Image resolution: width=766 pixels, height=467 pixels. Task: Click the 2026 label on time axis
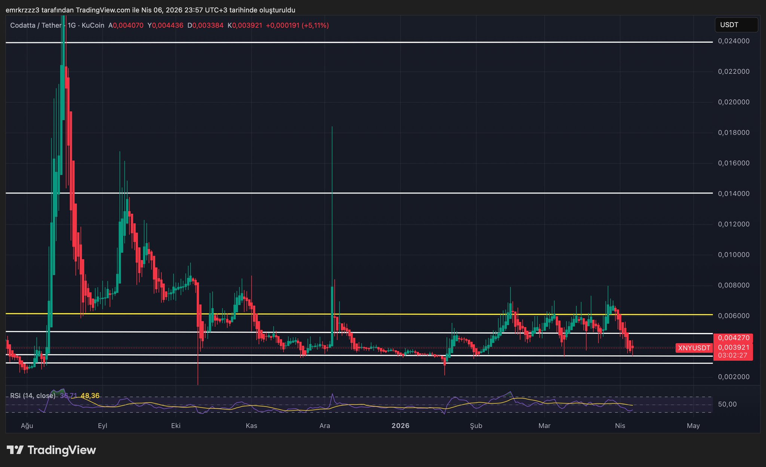[x=400, y=426]
